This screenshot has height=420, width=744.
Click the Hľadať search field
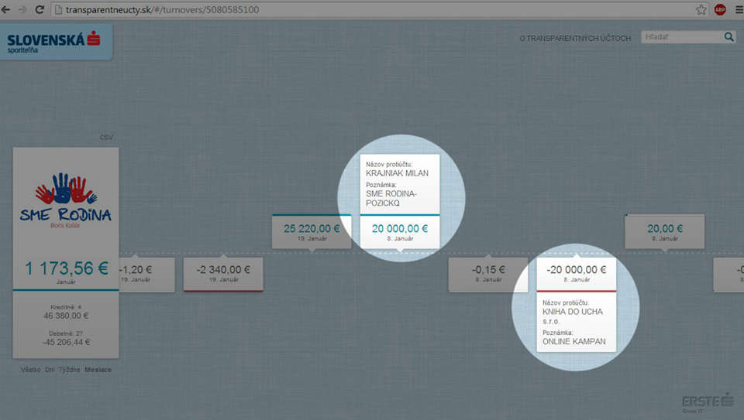(x=682, y=37)
